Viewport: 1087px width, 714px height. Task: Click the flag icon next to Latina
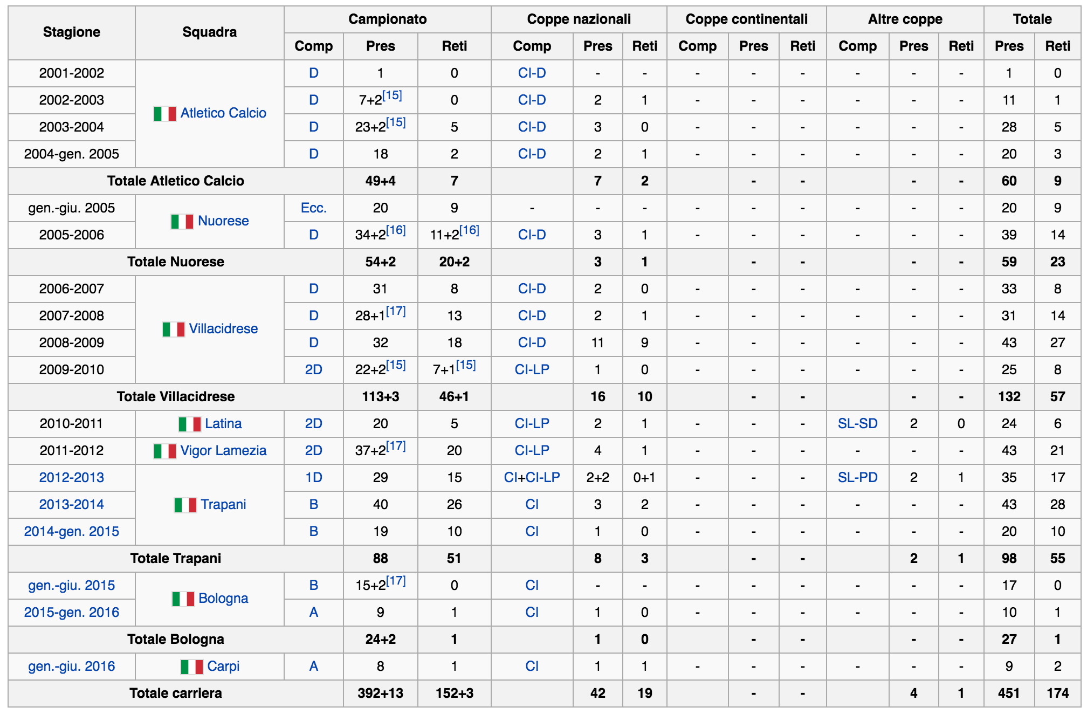click(x=190, y=424)
